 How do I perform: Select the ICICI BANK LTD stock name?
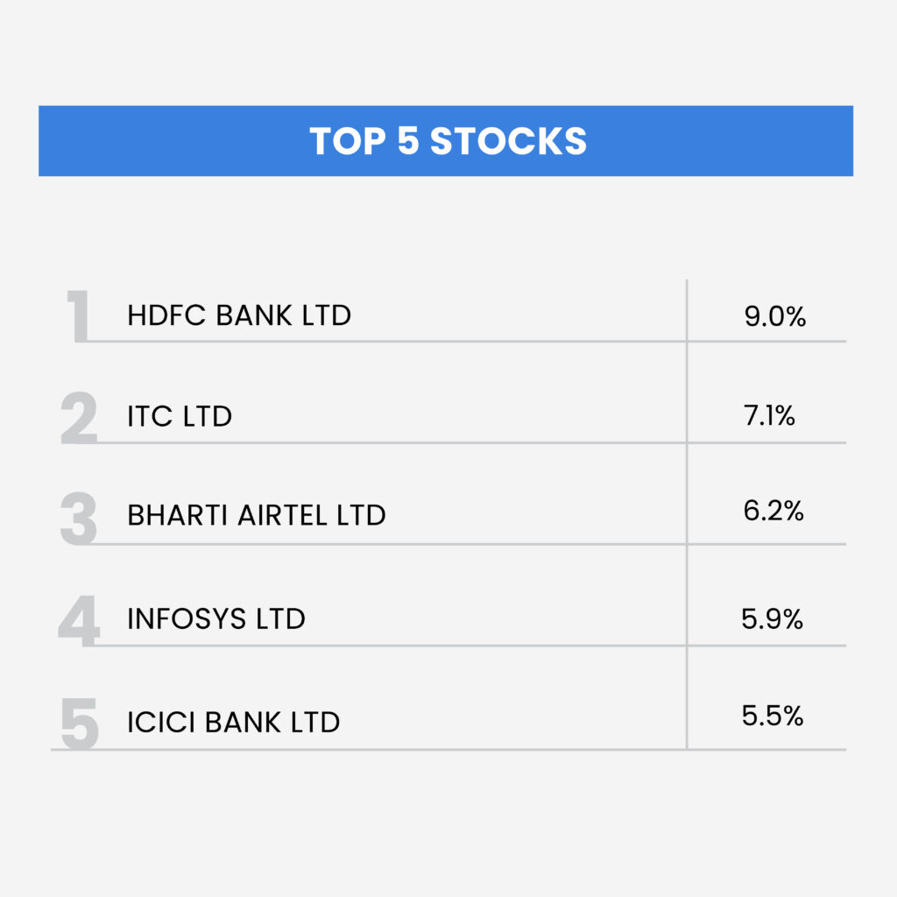[x=233, y=722]
